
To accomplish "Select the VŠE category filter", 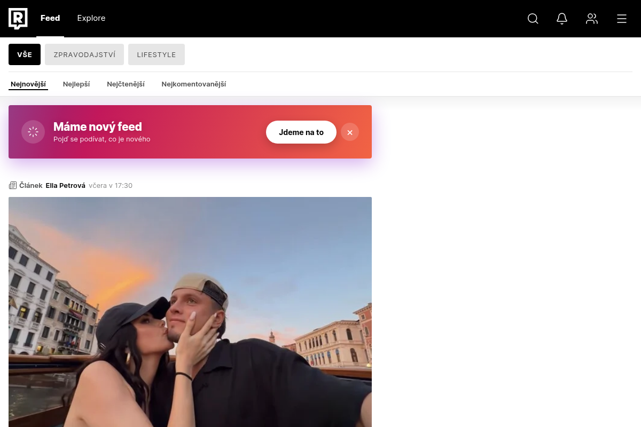I will point(25,54).
